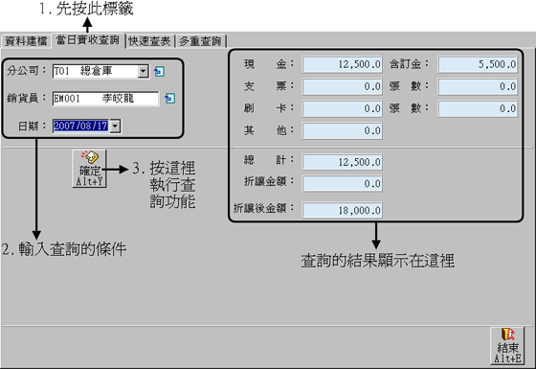Click the 現金 field showing 12,500.0

tap(342, 64)
